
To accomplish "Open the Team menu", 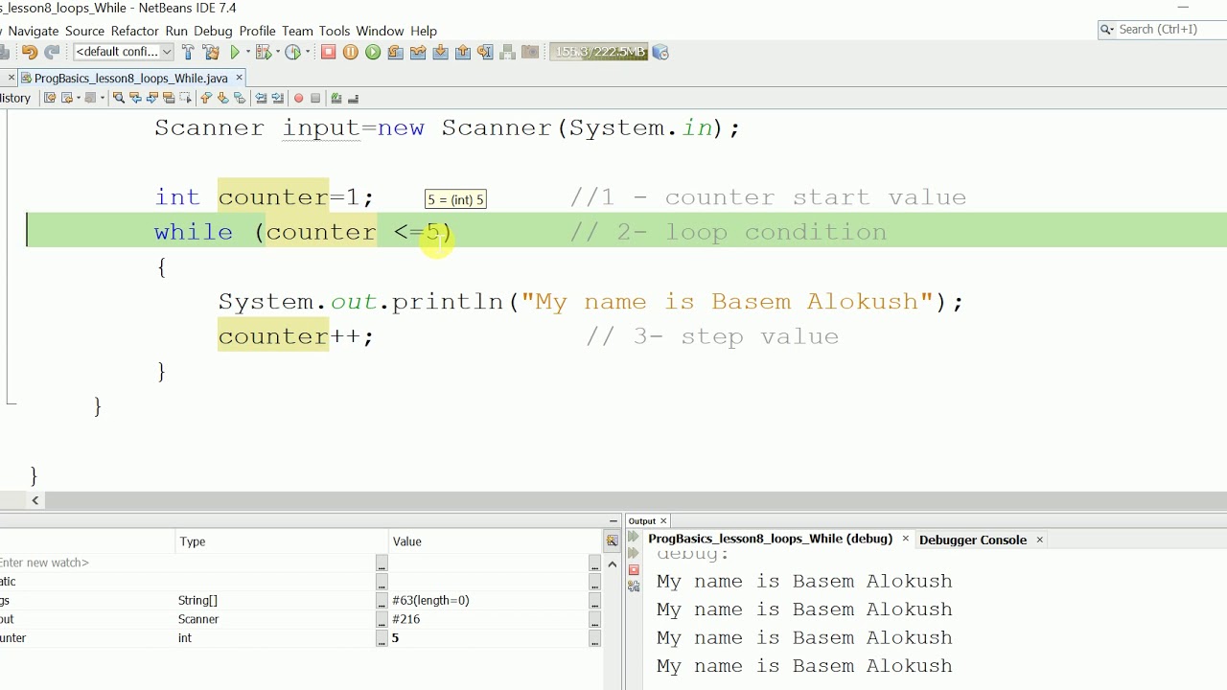I will [x=297, y=31].
